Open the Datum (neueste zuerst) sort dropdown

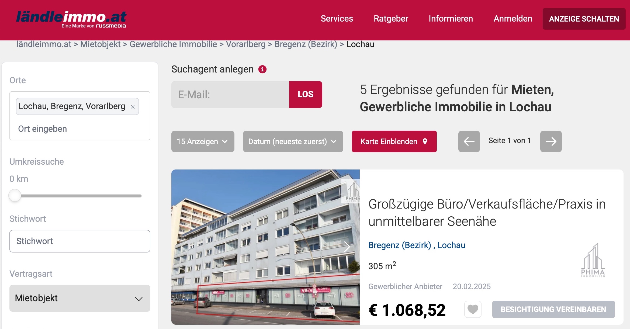point(293,141)
